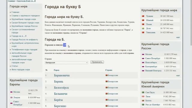The height and width of the screenshot is (108, 192).
Task: Open the Страна dropdown showing Белоруссия
Action: [66, 63]
